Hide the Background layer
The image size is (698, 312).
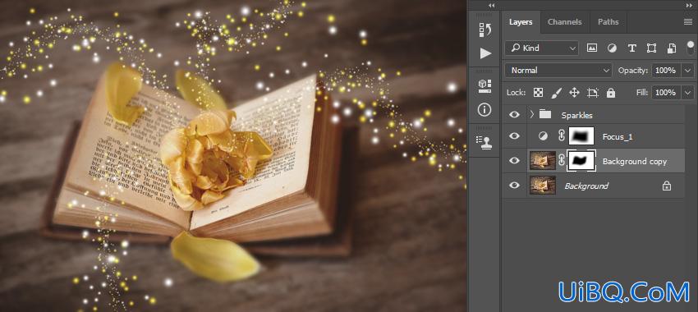click(514, 186)
